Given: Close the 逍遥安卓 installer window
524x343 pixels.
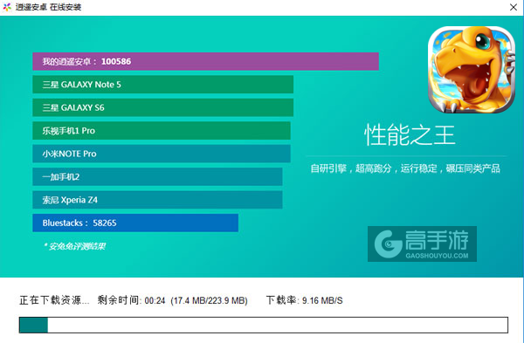Looking at the screenshot, I should click(x=514, y=7).
